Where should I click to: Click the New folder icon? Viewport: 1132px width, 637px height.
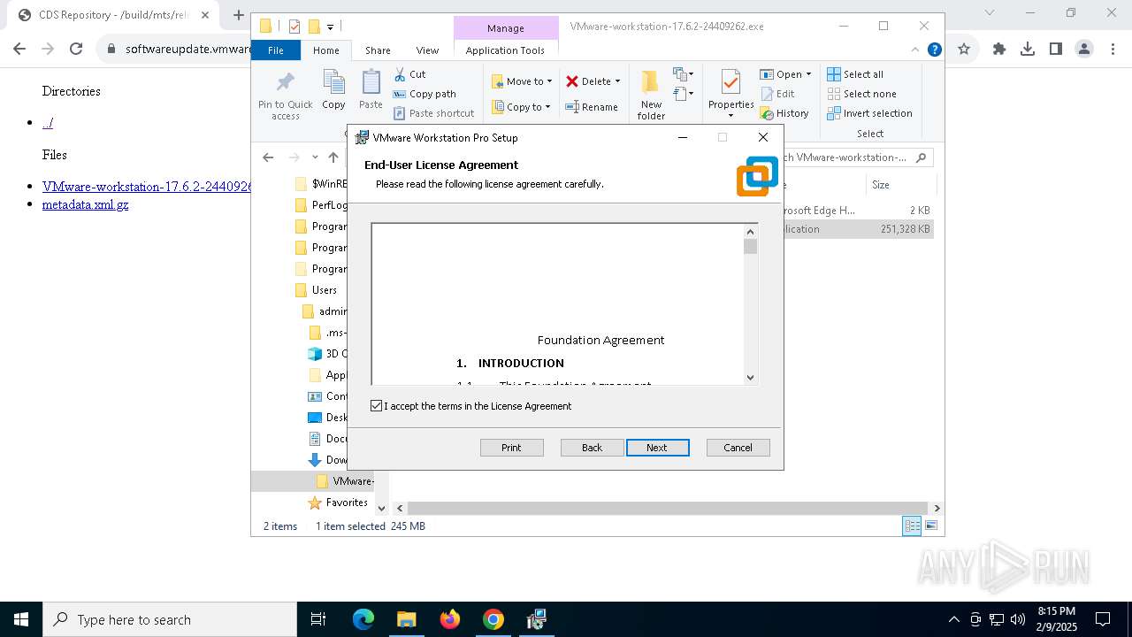pos(651,83)
